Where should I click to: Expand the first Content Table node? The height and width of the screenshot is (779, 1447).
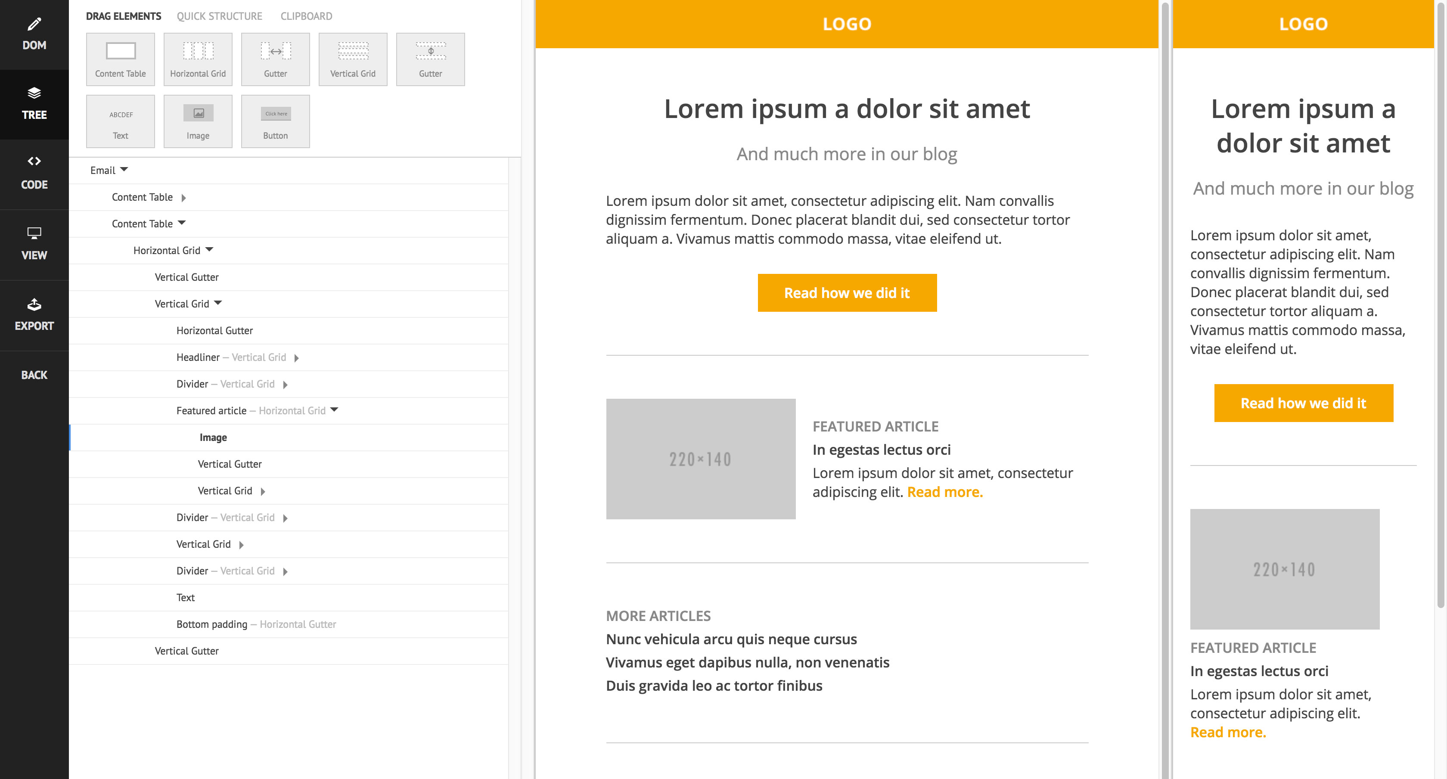184,198
